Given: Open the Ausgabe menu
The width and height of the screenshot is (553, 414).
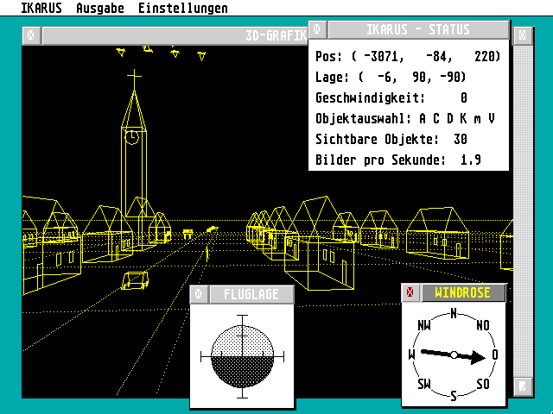Looking at the screenshot, I should pos(100,8).
